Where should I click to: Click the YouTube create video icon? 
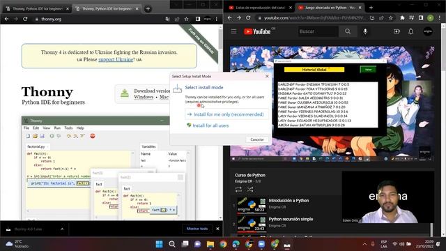[x=397, y=31]
